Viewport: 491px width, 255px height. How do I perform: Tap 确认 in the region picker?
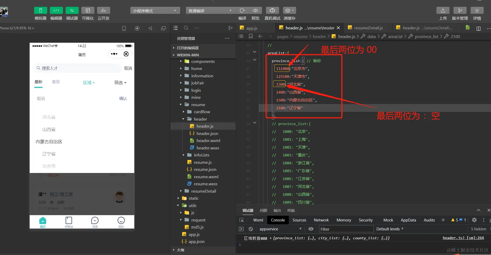[123, 99]
